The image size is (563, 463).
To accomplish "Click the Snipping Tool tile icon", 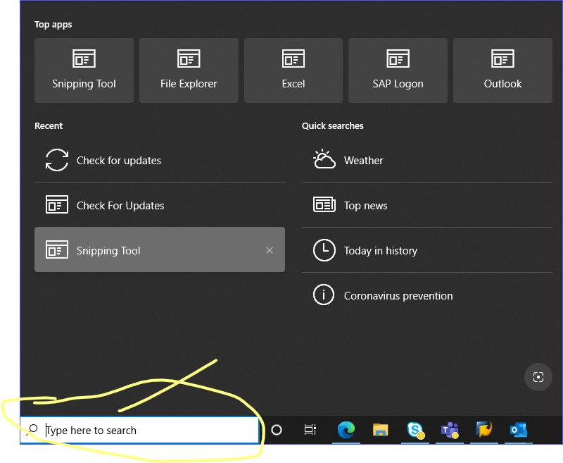I will pos(84,58).
